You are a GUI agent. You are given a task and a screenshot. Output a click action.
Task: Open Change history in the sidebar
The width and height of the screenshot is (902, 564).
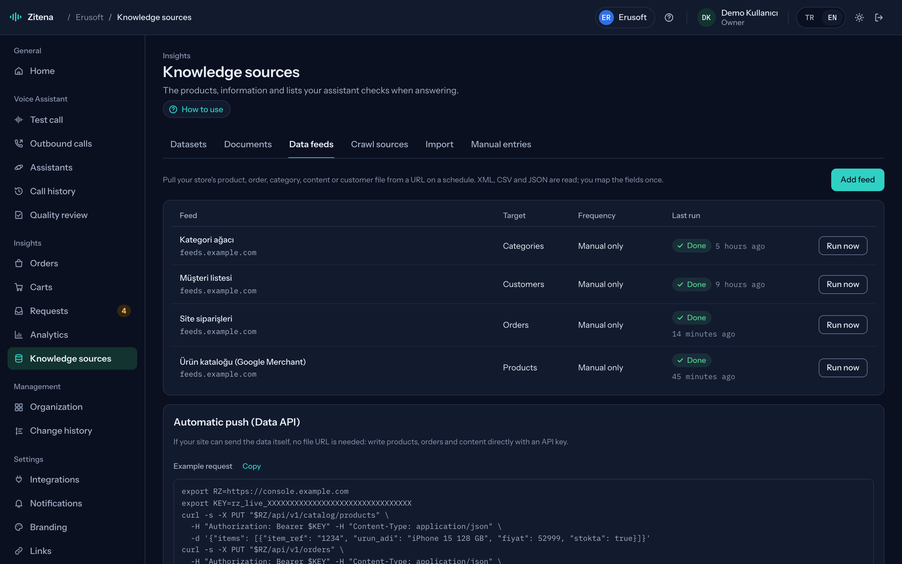tap(72, 431)
